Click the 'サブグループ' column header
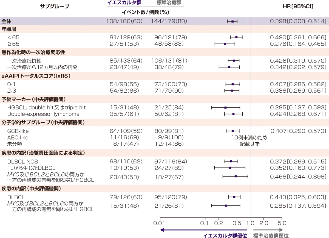Image resolution: width=329 pixels, height=238 pixels. click(x=55, y=6)
